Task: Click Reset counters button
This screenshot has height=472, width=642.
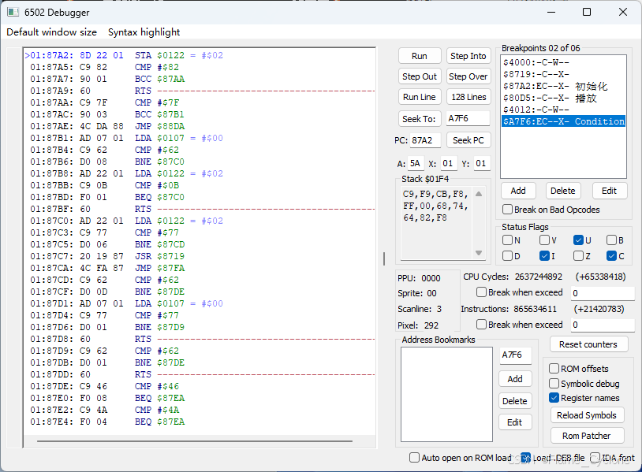Action: click(588, 344)
